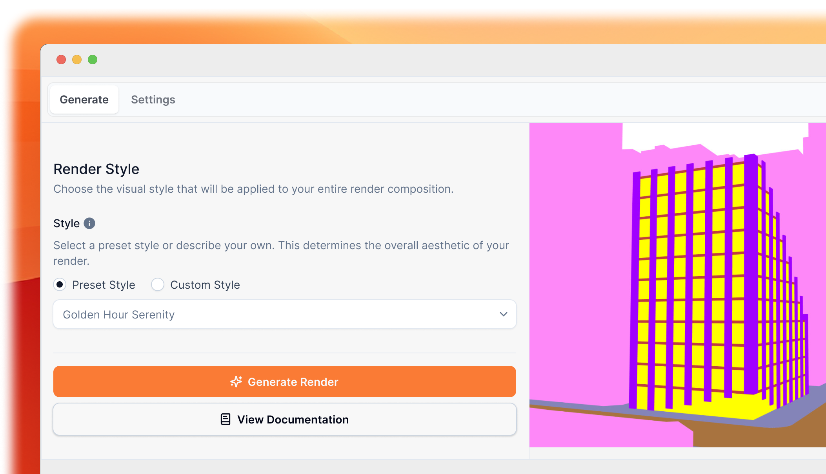Click the document icon beside View Documentation

225,419
